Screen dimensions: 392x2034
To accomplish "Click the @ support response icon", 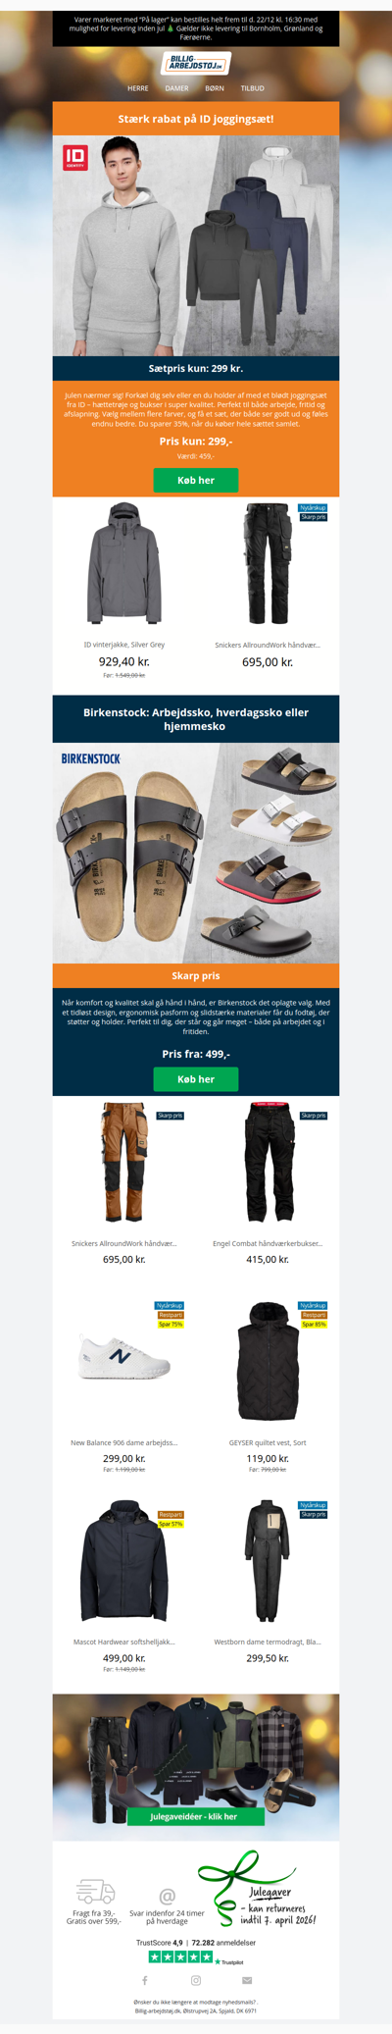I will point(167,1897).
